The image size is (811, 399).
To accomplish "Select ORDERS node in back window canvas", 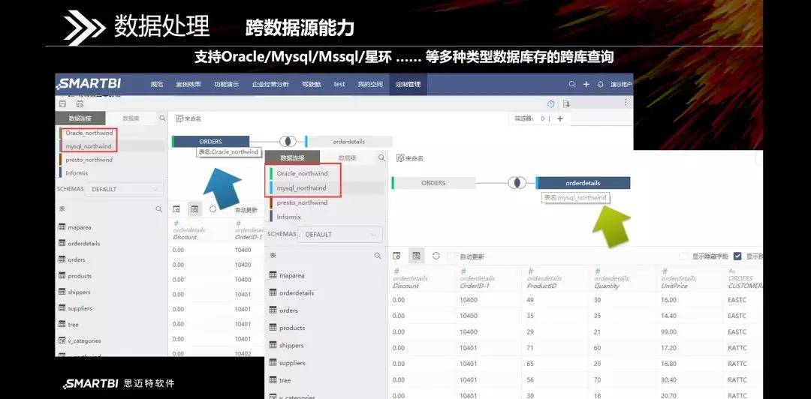I will 210,141.
